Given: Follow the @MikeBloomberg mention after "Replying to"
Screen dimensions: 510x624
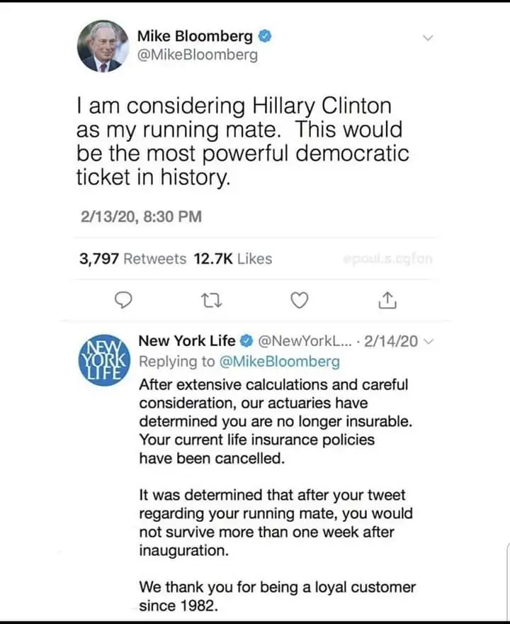Looking at the screenshot, I should pyautogui.click(x=279, y=362).
